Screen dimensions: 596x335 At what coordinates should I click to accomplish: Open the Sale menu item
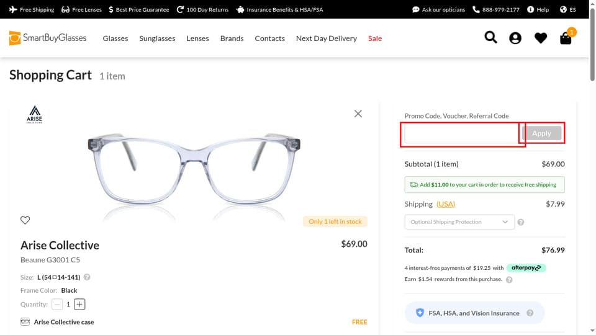click(x=375, y=38)
